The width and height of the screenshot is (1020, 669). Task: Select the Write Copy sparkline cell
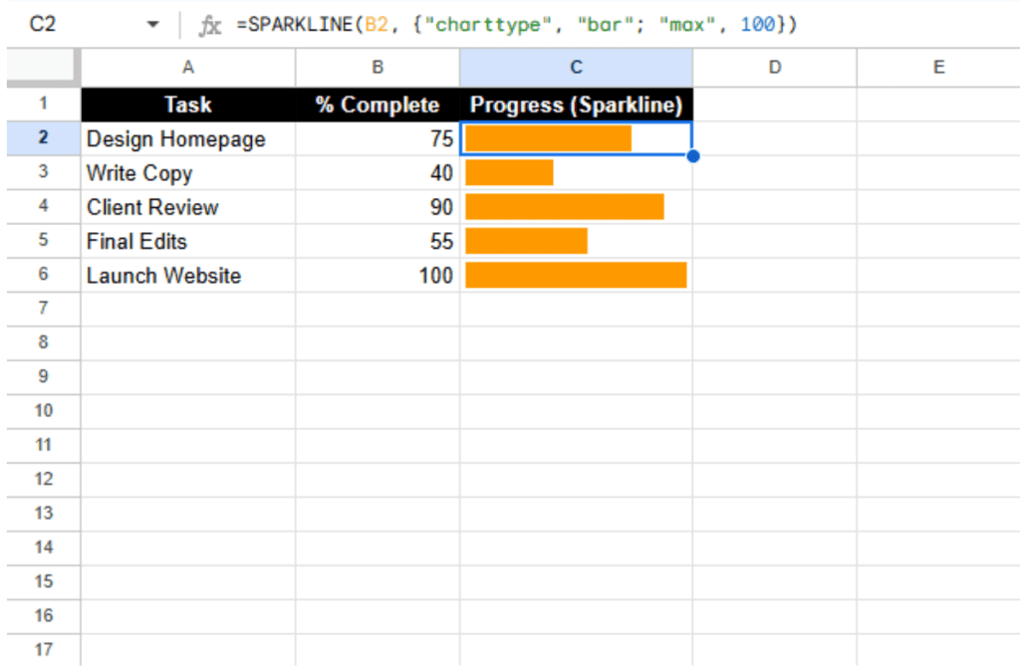pyautogui.click(x=576, y=172)
